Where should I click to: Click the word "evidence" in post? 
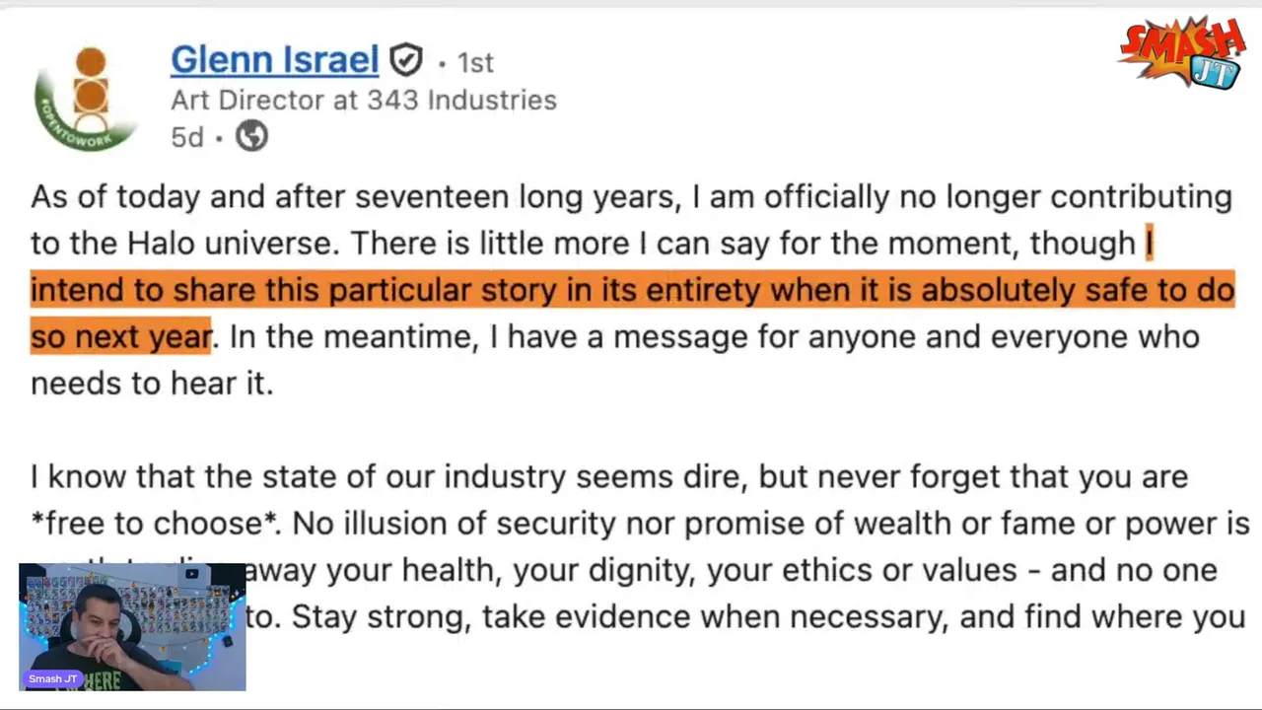coord(622,617)
